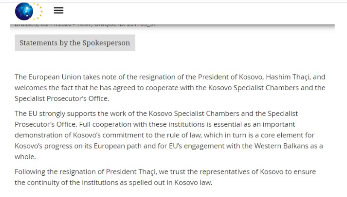Image resolution: width=347 pixels, height=197 pixels.
Task: Click the Statements by the Spokesperson tag
Action: [75, 43]
